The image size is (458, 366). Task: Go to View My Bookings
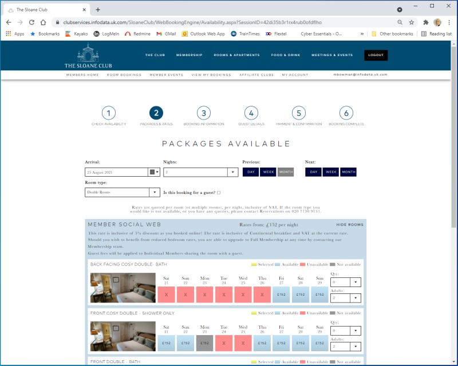[x=211, y=75]
